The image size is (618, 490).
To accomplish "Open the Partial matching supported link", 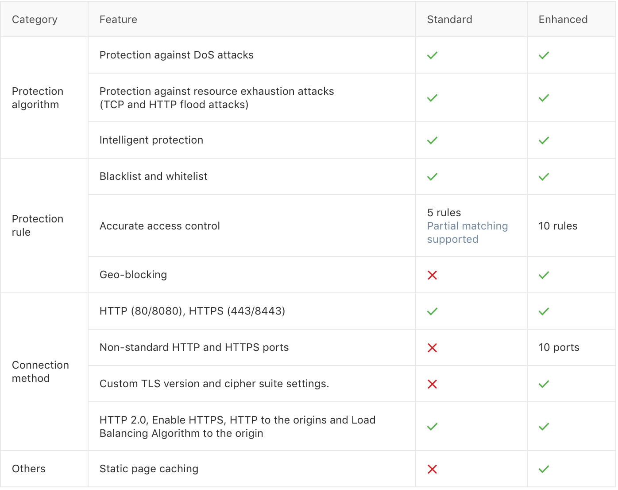I will click(467, 233).
